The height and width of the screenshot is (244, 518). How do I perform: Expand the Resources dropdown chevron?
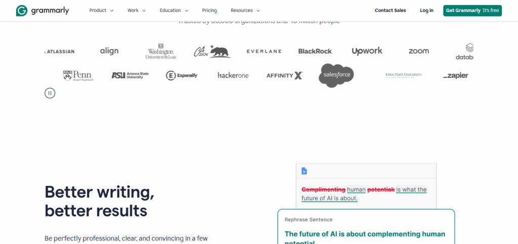coord(258,11)
